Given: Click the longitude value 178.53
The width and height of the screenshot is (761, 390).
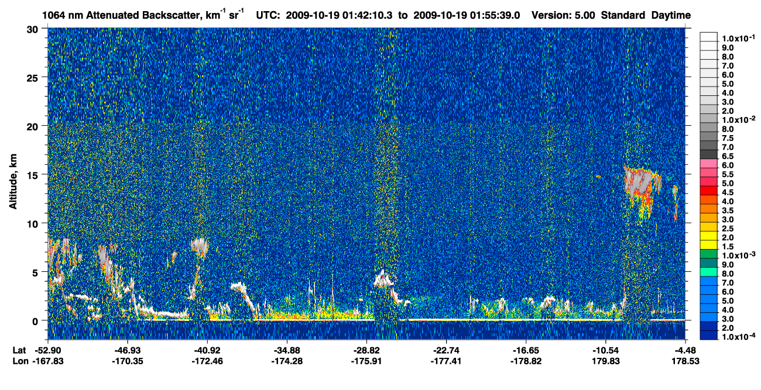Looking at the screenshot, I should pyautogui.click(x=685, y=361).
